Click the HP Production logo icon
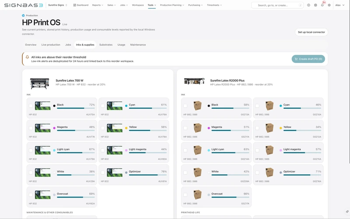The height and width of the screenshot is (219, 350). pyautogui.click(x=23, y=15)
